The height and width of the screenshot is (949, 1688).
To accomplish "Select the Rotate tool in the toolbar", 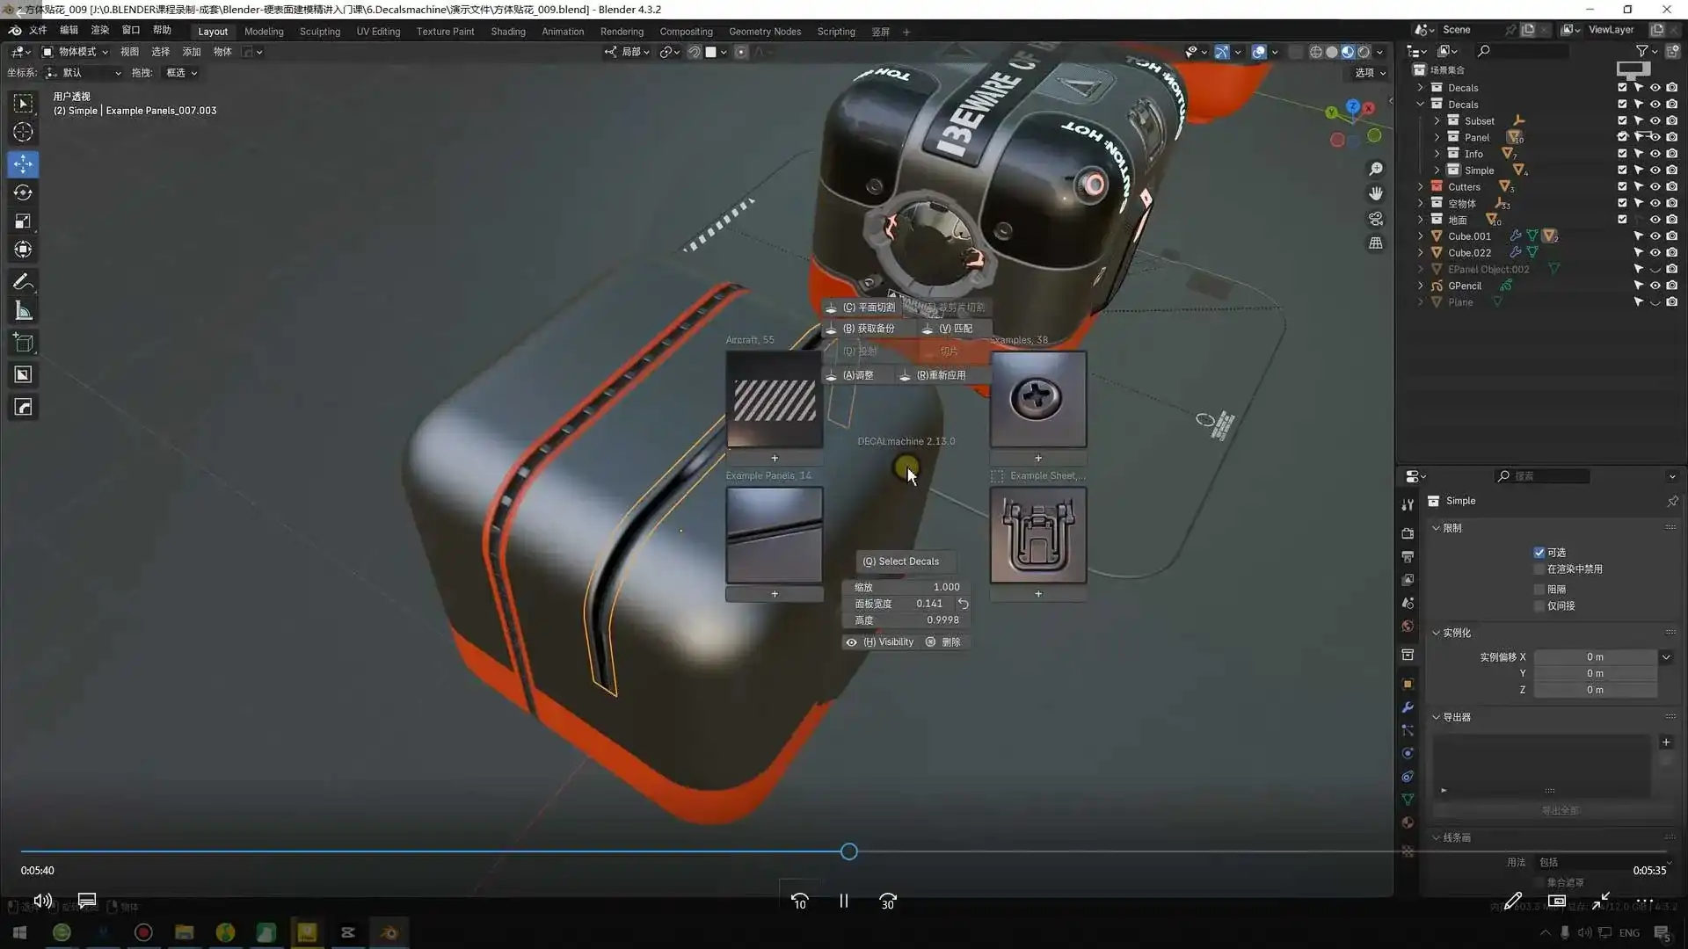I will click(x=23, y=192).
